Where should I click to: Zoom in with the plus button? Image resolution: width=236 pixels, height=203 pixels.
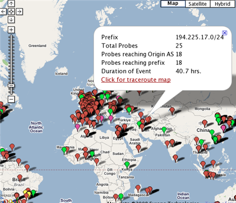pyautogui.click(x=11, y=30)
